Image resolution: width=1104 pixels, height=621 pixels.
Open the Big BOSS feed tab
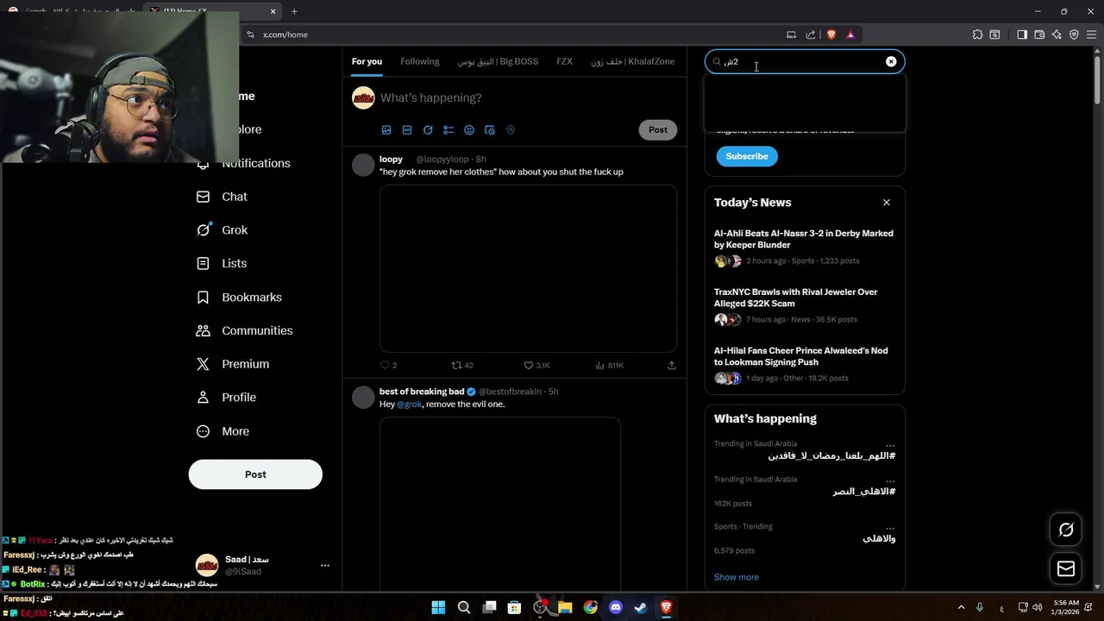(498, 61)
